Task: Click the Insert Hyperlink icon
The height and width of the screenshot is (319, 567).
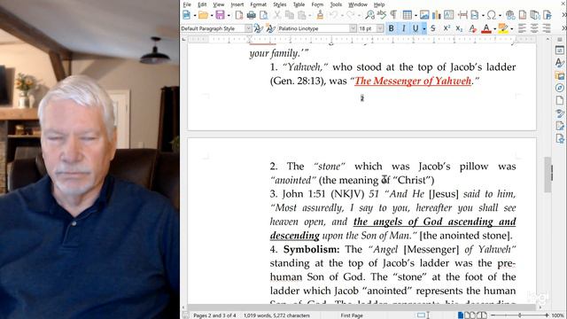Action: [510, 15]
